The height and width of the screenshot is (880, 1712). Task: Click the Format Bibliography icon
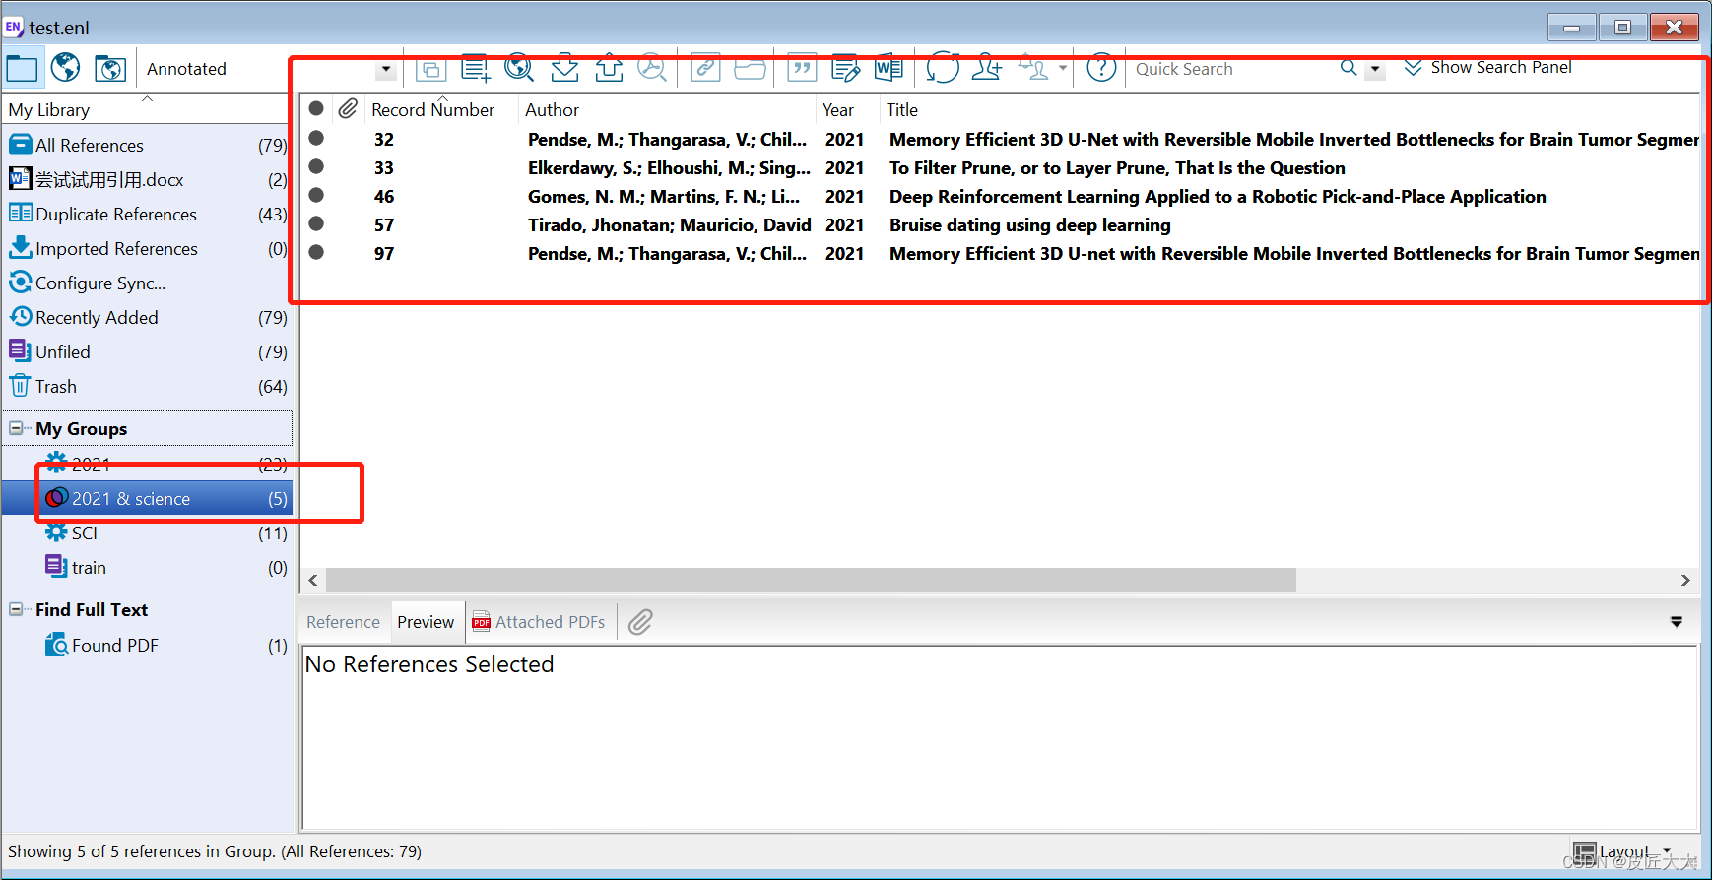click(845, 68)
